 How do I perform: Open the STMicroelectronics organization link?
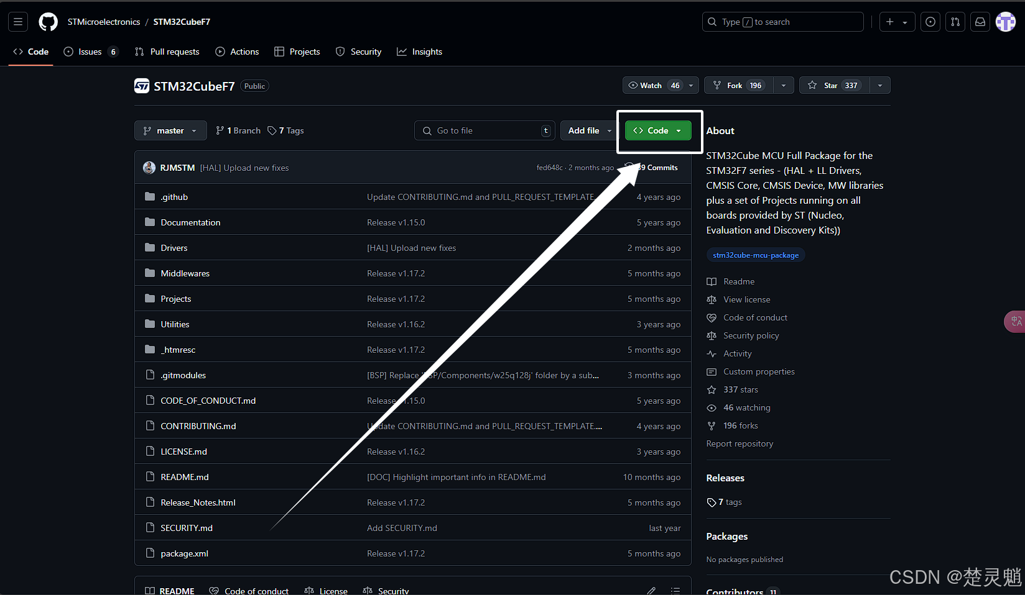pyautogui.click(x=104, y=22)
